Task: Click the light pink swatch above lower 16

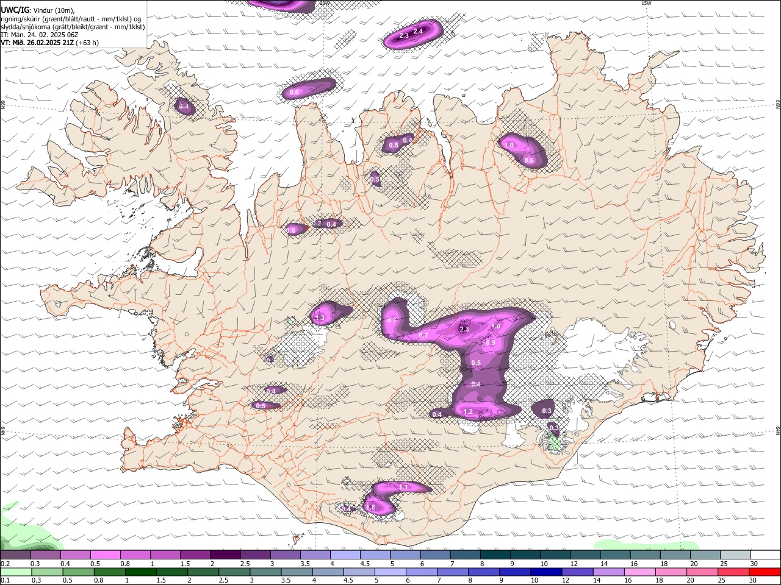Action: (x=639, y=572)
